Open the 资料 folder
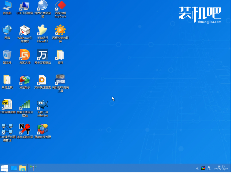 pos(60,55)
